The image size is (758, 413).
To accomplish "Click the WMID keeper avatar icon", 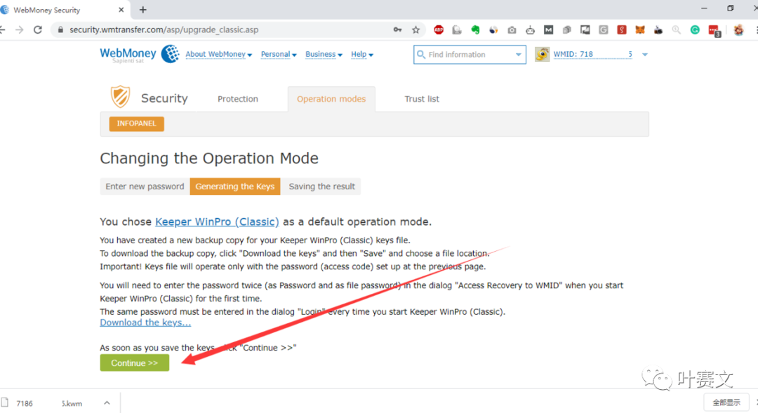I will coord(542,55).
